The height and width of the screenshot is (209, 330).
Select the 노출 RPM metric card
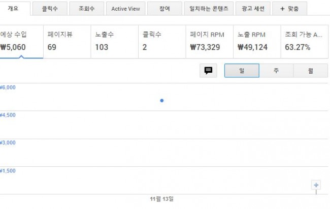(x=257, y=41)
